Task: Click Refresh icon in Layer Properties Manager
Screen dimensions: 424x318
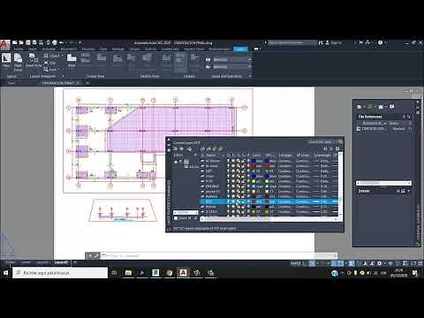Action: click(x=325, y=148)
